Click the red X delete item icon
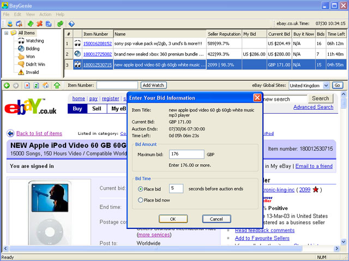The image size is (349, 261). coord(40,23)
